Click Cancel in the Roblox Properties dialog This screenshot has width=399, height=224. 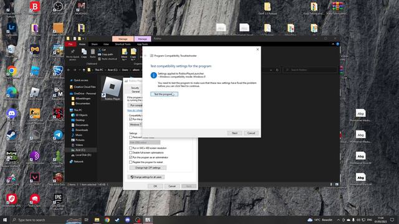(172, 186)
